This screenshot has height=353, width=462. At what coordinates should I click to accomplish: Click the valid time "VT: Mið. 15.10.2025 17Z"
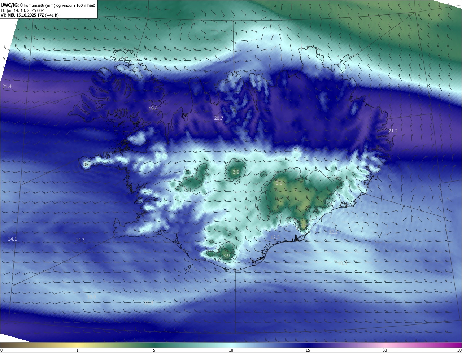(x=22, y=15)
